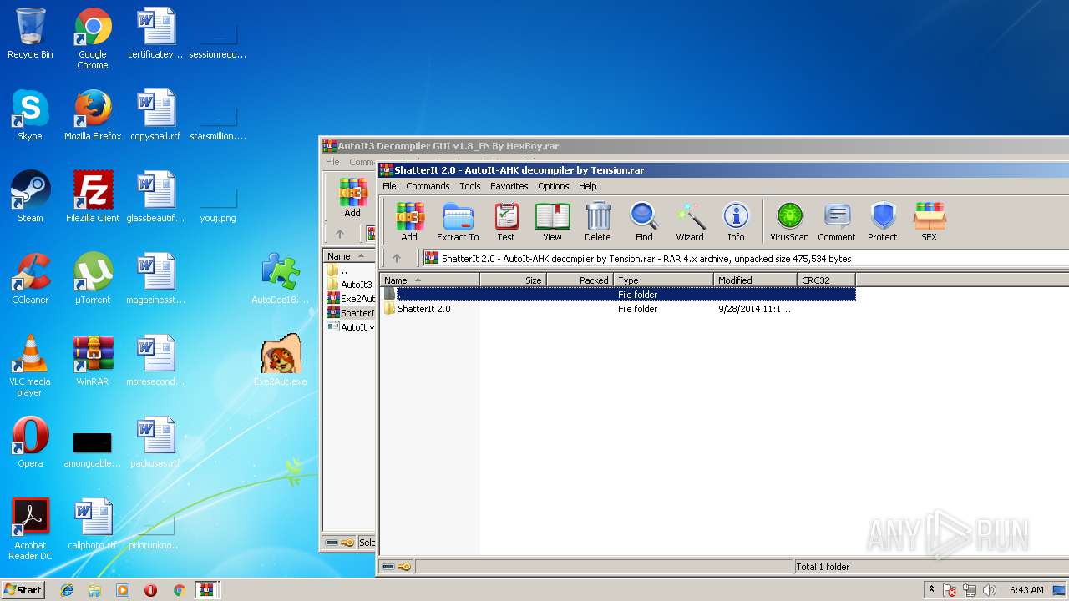Open the Favorites menu

[x=509, y=186]
